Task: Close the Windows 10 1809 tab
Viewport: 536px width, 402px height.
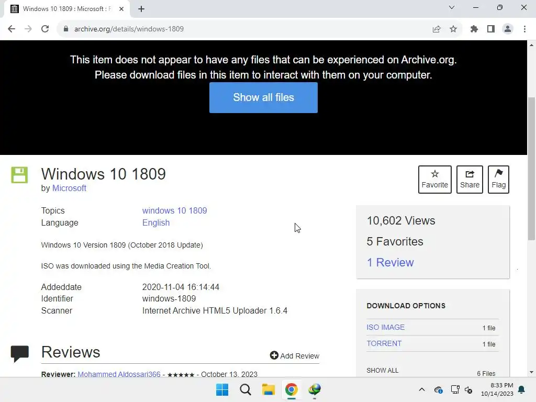Action: pos(121,9)
